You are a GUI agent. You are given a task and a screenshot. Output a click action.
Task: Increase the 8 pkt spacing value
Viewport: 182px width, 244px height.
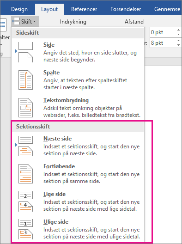click(x=178, y=41)
